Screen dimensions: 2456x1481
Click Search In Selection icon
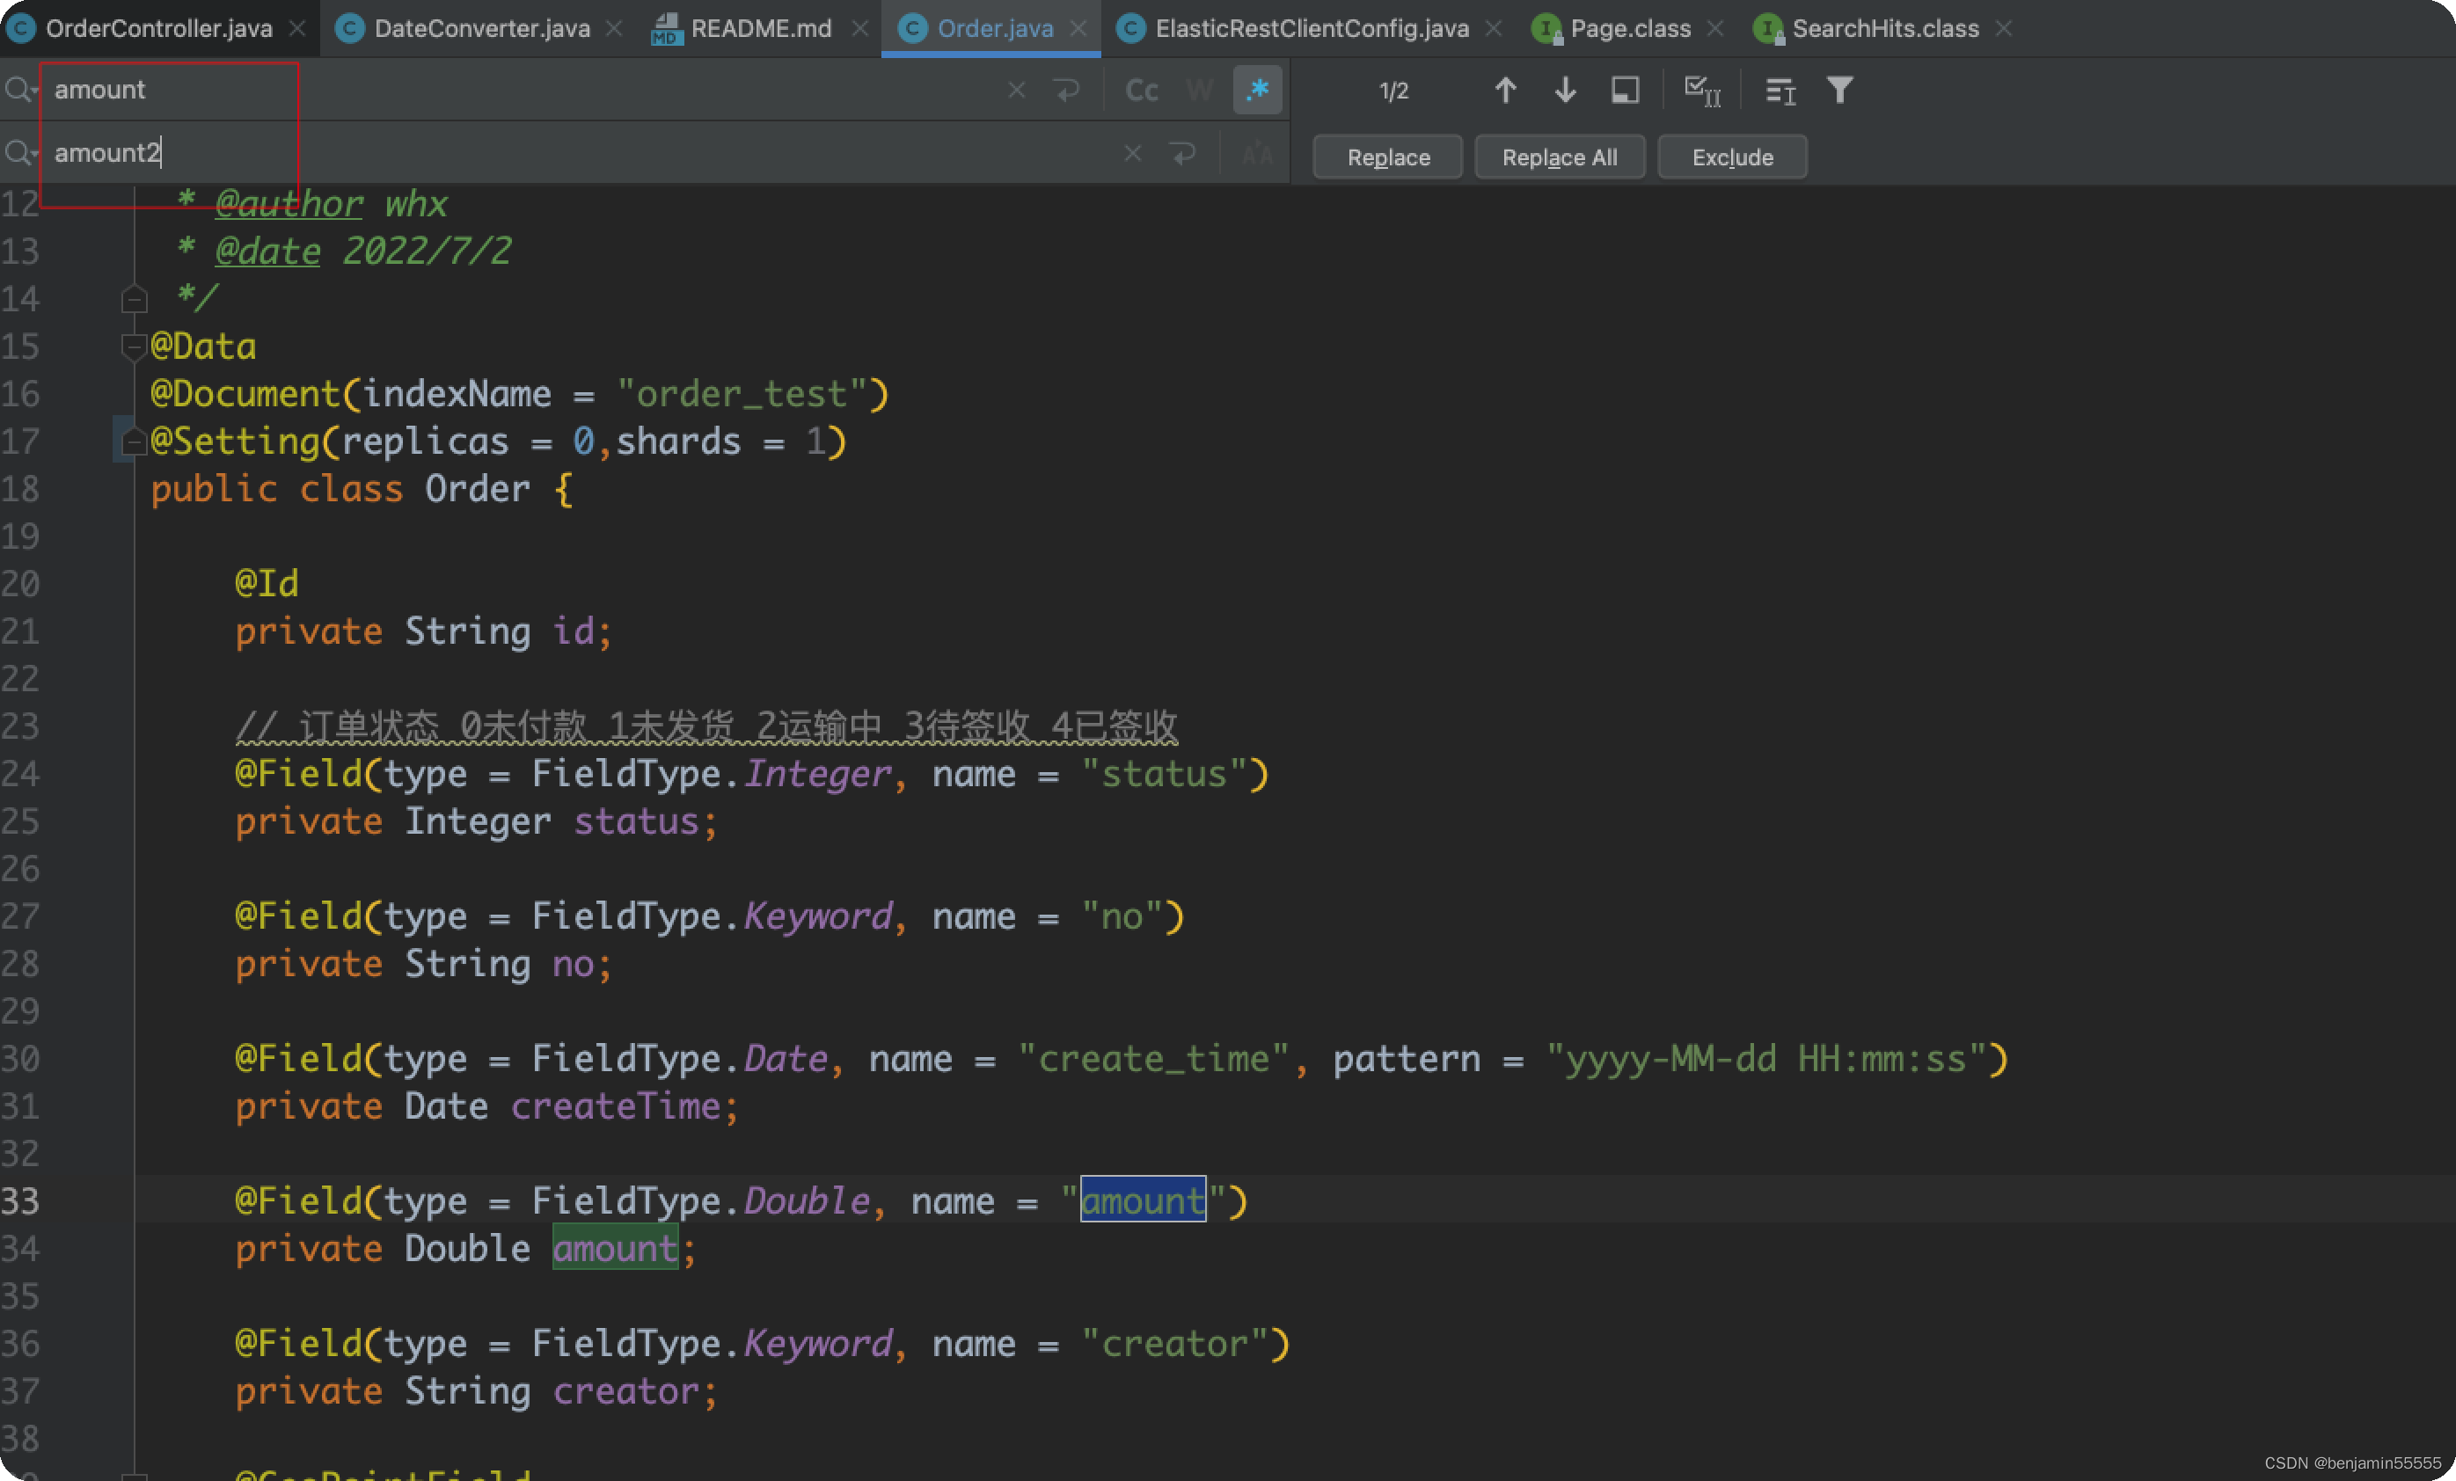tap(1625, 91)
